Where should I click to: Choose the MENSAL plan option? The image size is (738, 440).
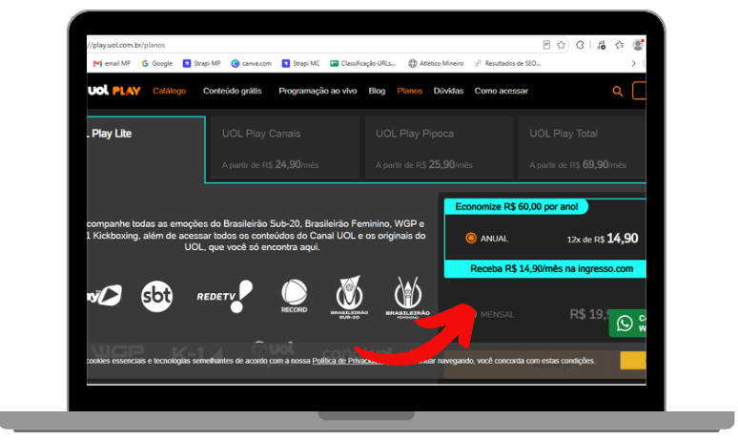[x=498, y=314]
